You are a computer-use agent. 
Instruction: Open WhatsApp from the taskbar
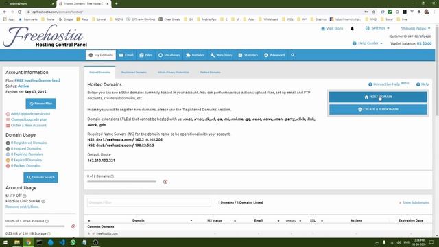(73, 242)
